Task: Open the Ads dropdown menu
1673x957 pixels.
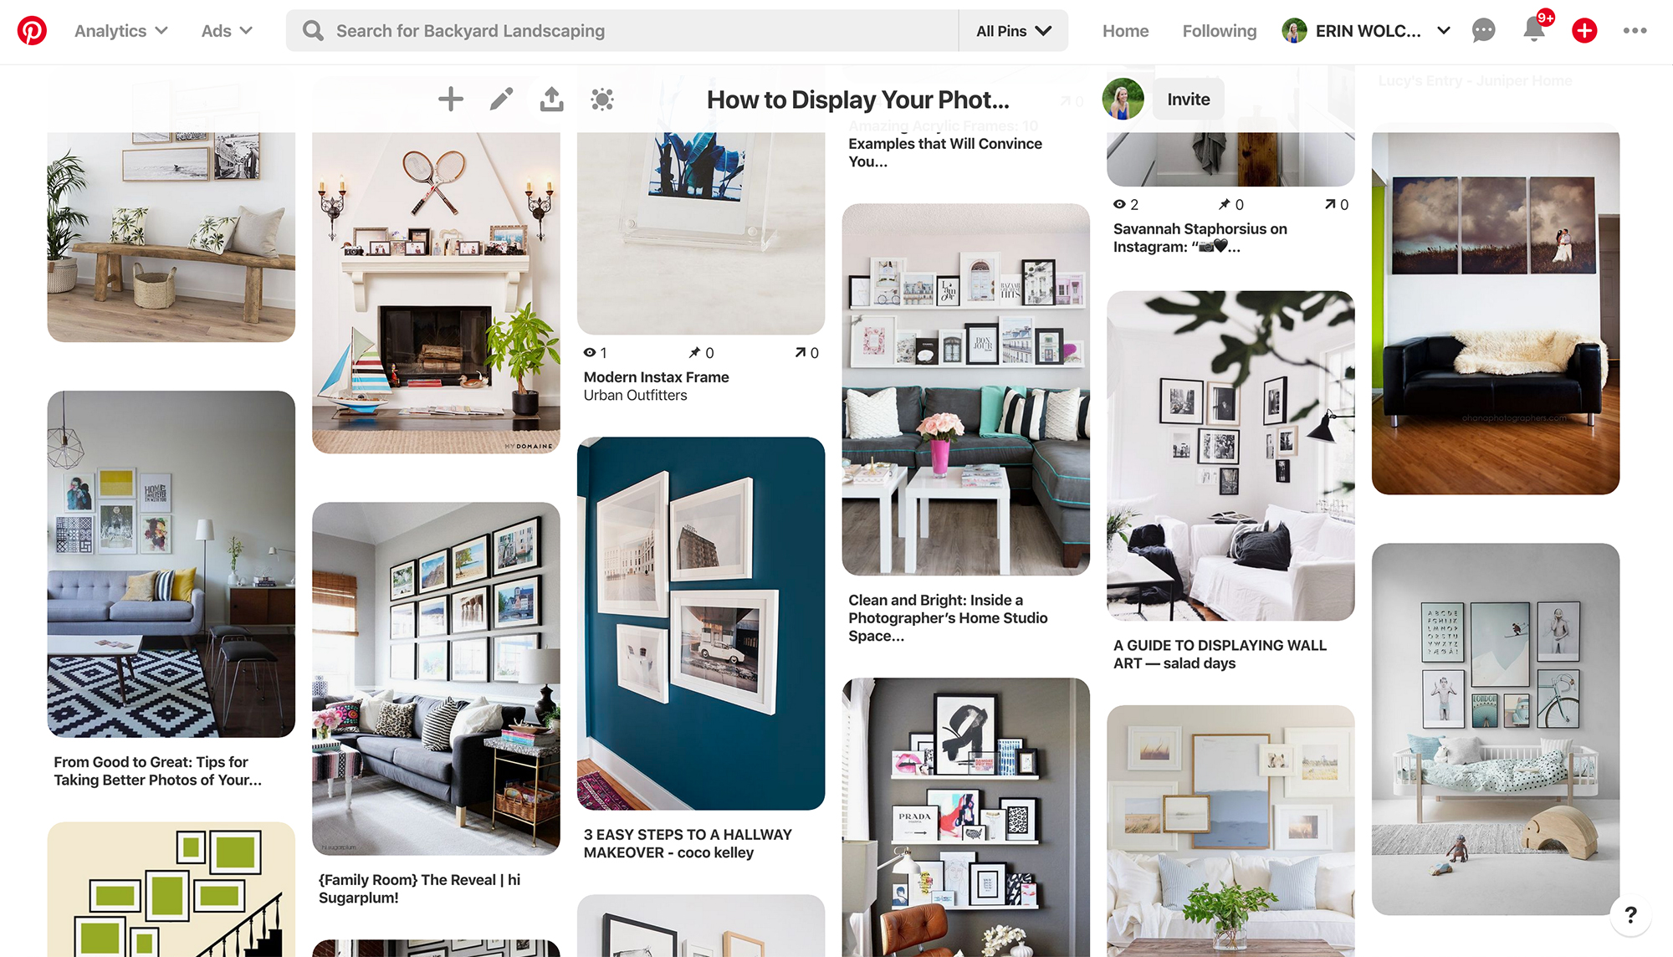Action: [225, 31]
